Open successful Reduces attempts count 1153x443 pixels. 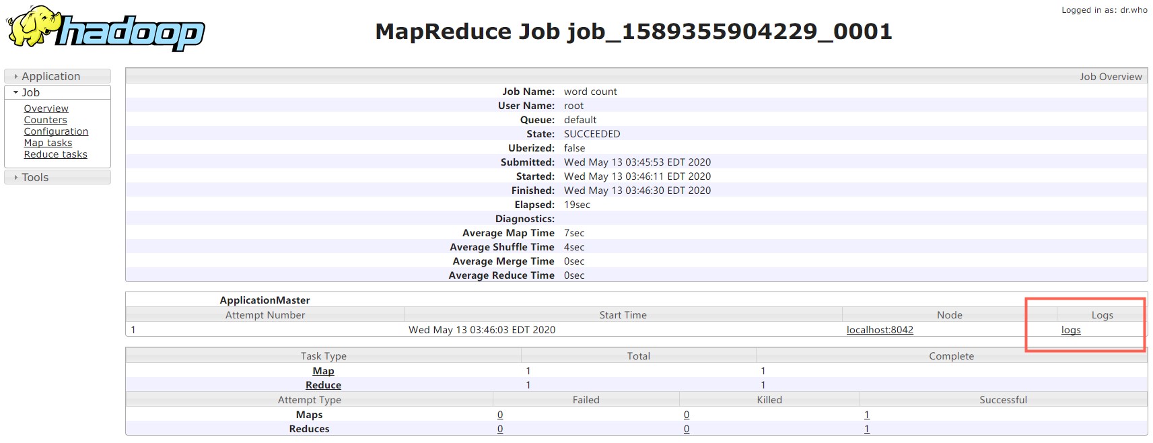pos(867,429)
